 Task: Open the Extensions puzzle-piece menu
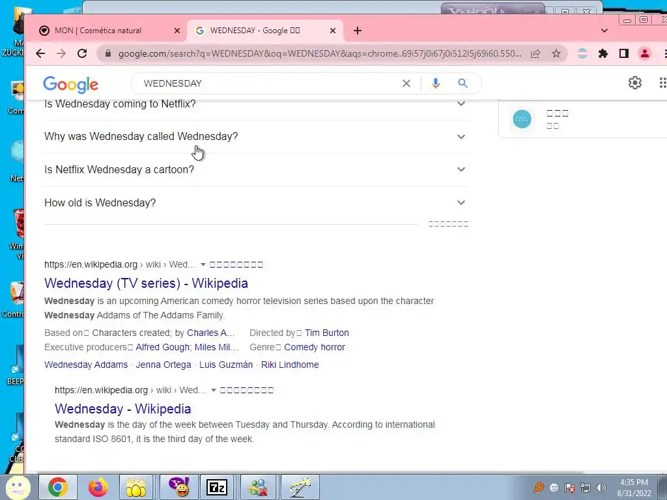tap(603, 53)
